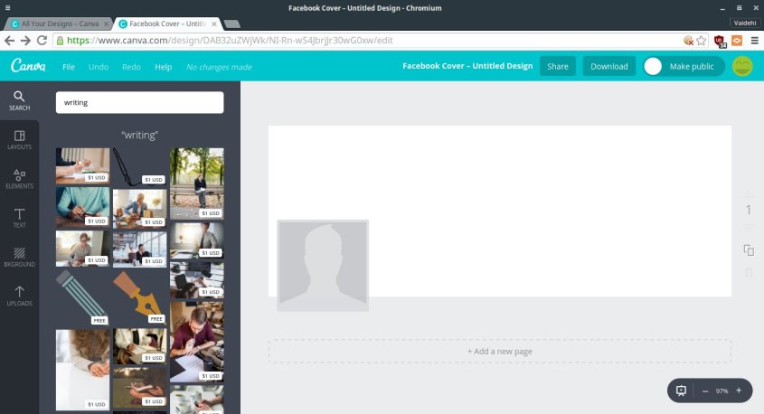
Task: Select the Text tool in sidebar
Action: [x=19, y=217]
